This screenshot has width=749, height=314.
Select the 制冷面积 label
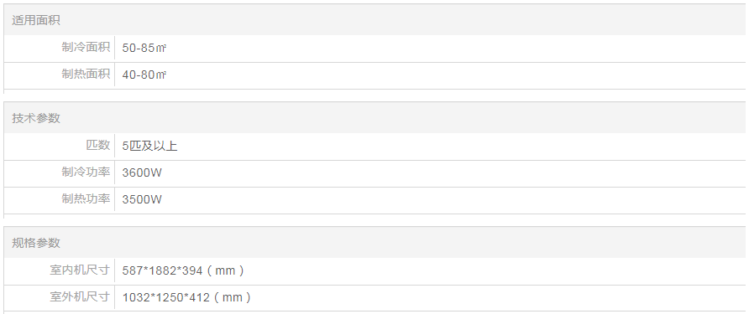tap(86, 47)
